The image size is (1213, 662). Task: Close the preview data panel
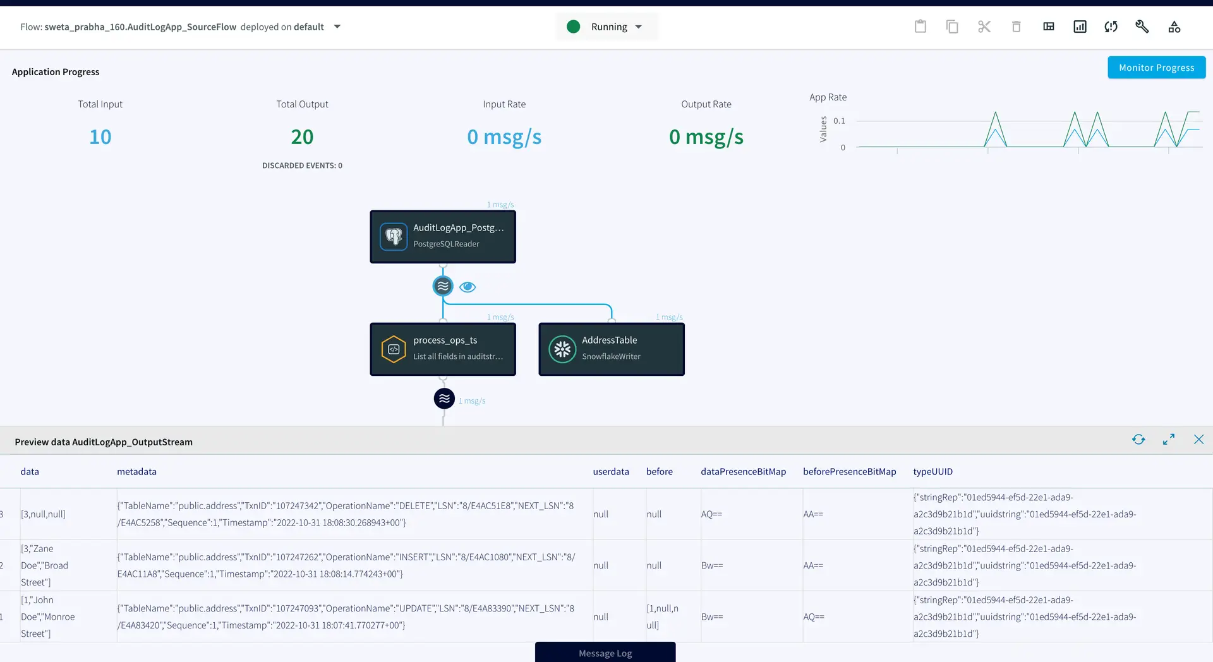(x=1198, y=440)
